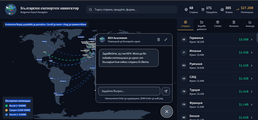Click the Аржентина label on the map
Viewport: 258px width, 120px height.
tap(60, 95)
